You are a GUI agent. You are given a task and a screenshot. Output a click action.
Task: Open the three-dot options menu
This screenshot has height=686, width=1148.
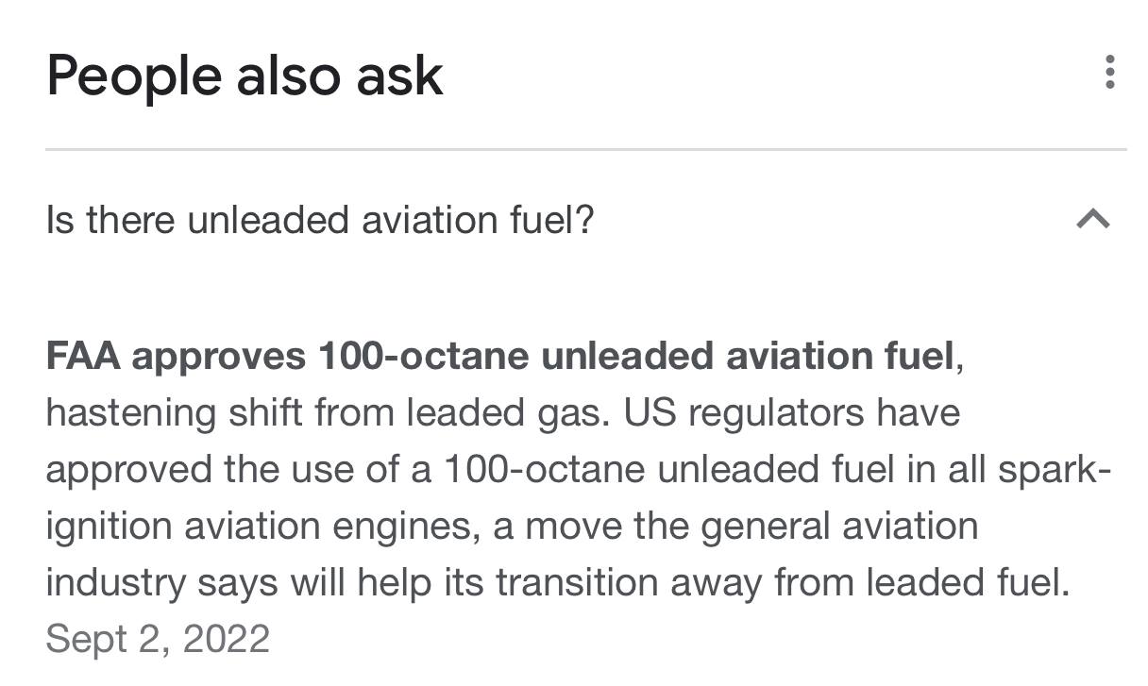[x=1109, y=73]
